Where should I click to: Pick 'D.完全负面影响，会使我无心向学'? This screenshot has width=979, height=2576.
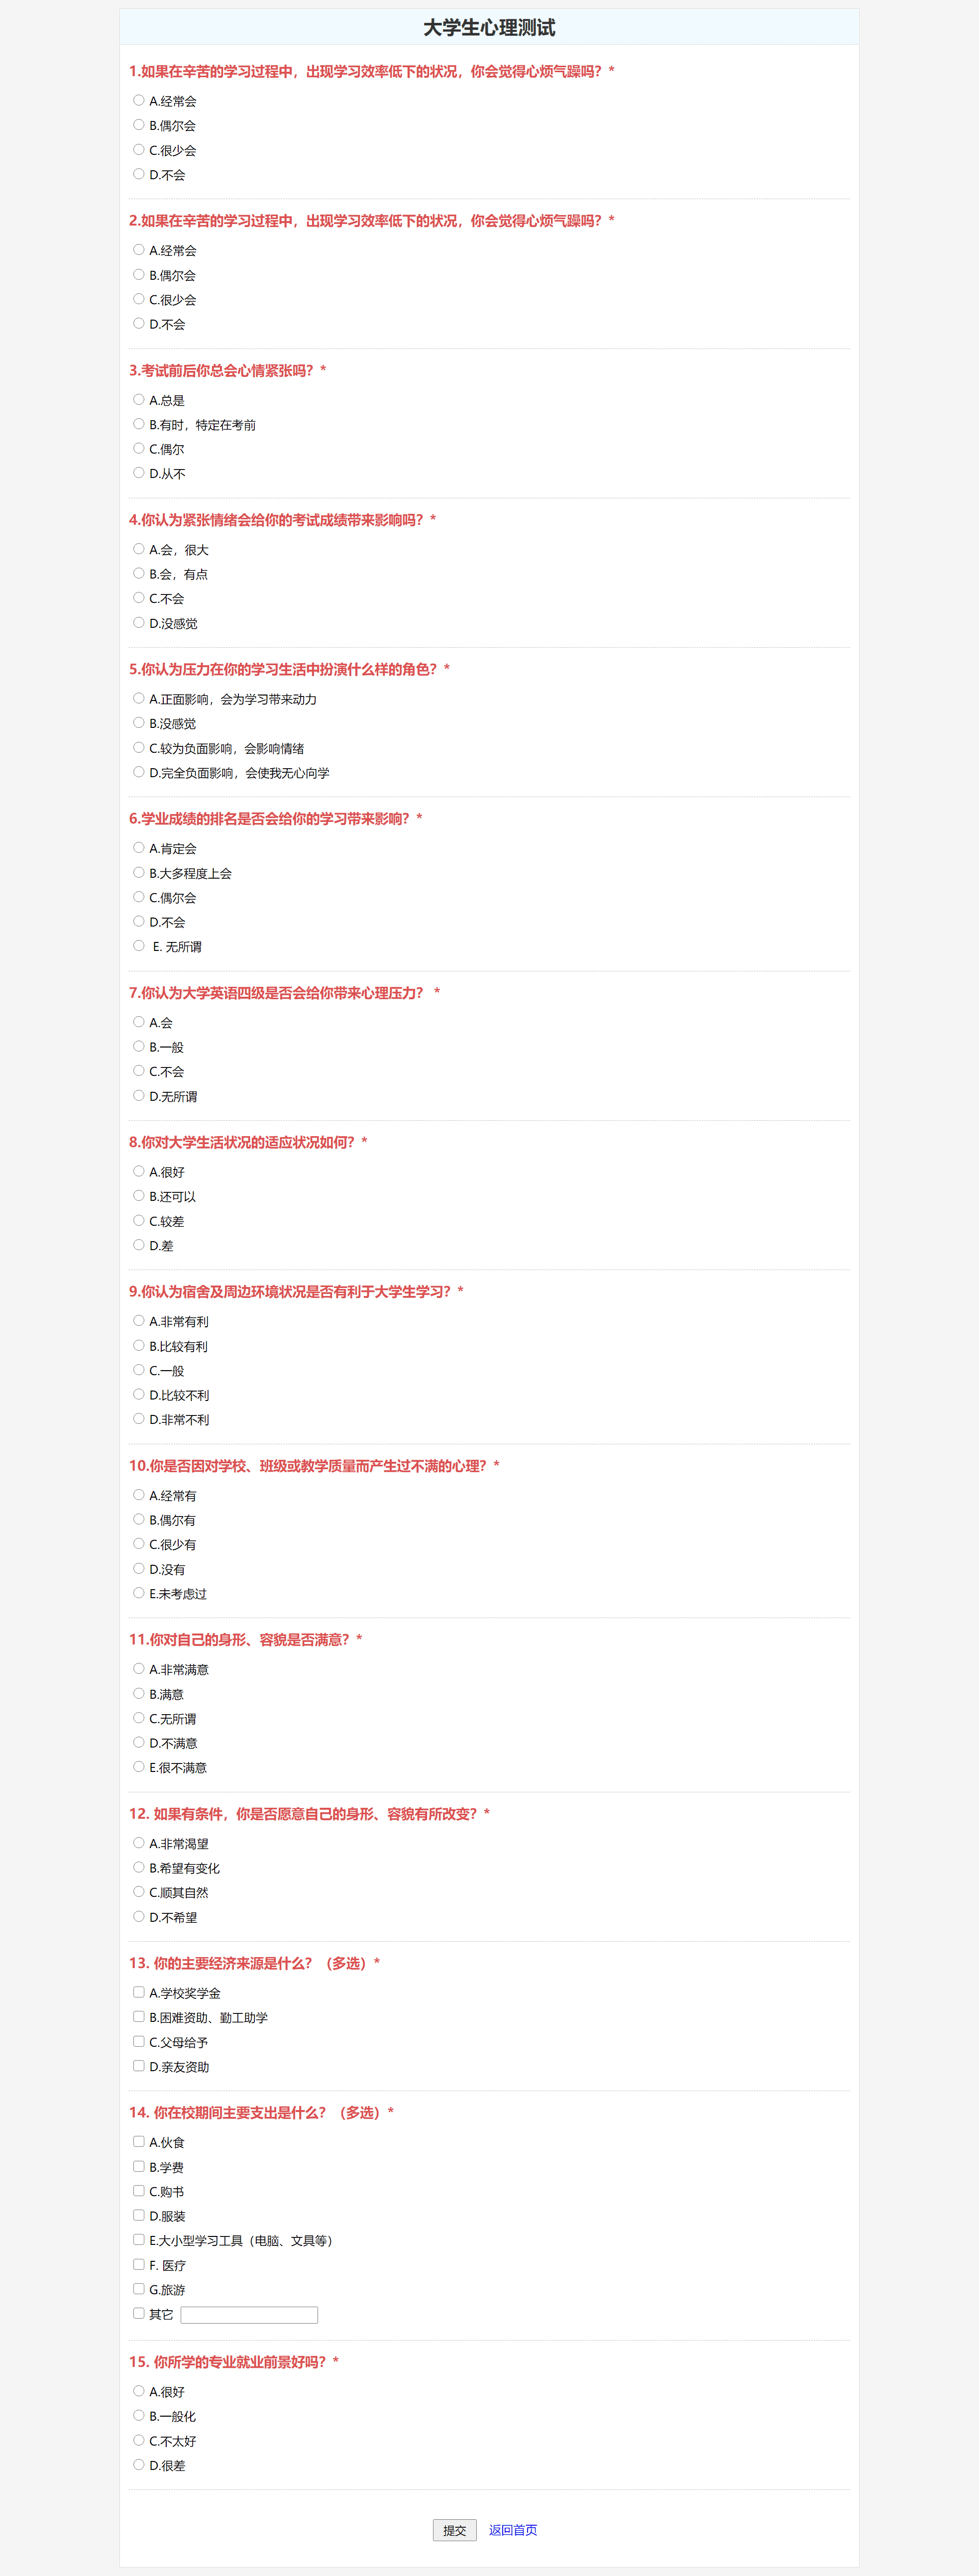(x=139, y=772)
